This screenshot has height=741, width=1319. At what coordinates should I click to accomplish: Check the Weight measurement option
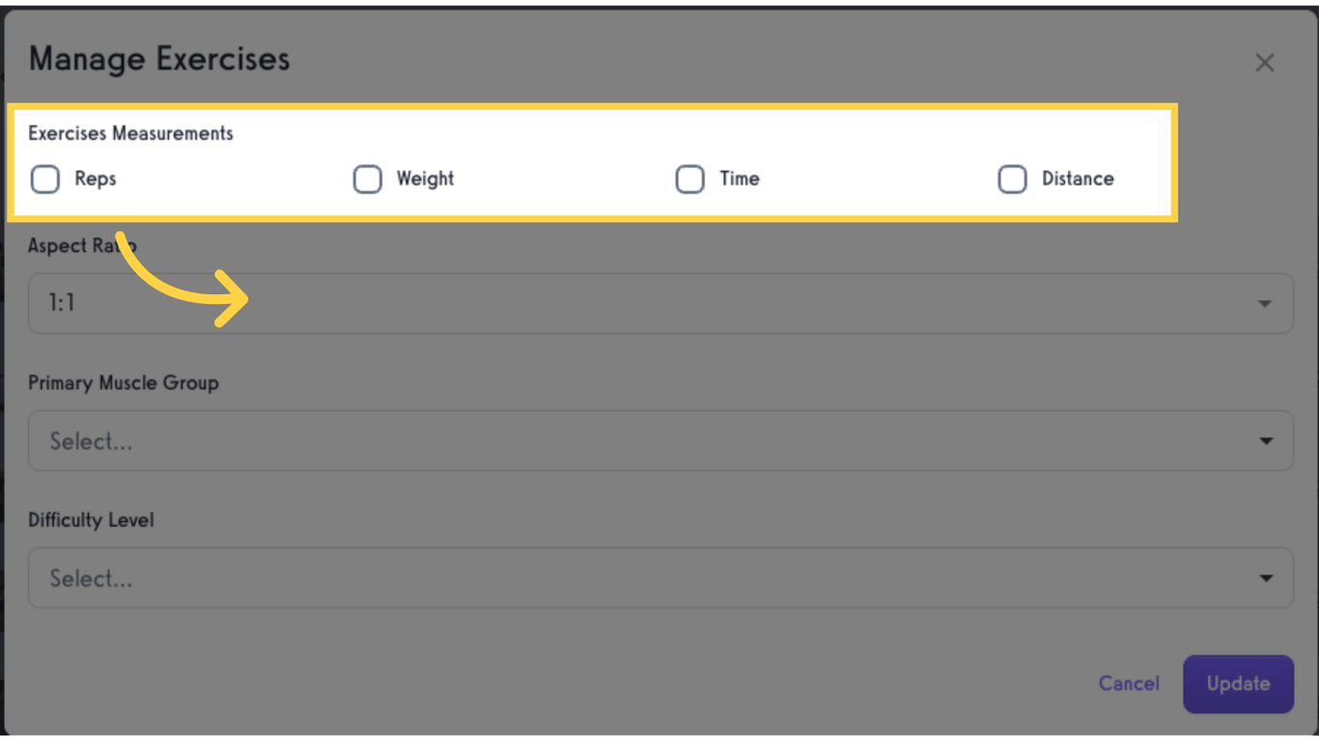coord(368,179)
